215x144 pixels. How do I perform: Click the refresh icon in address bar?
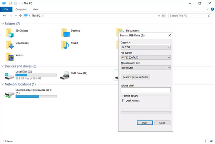(163, 16)
